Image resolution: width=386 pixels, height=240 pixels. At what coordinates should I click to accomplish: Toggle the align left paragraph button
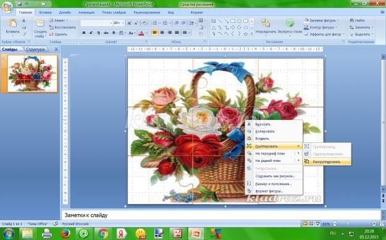(155, 33)
